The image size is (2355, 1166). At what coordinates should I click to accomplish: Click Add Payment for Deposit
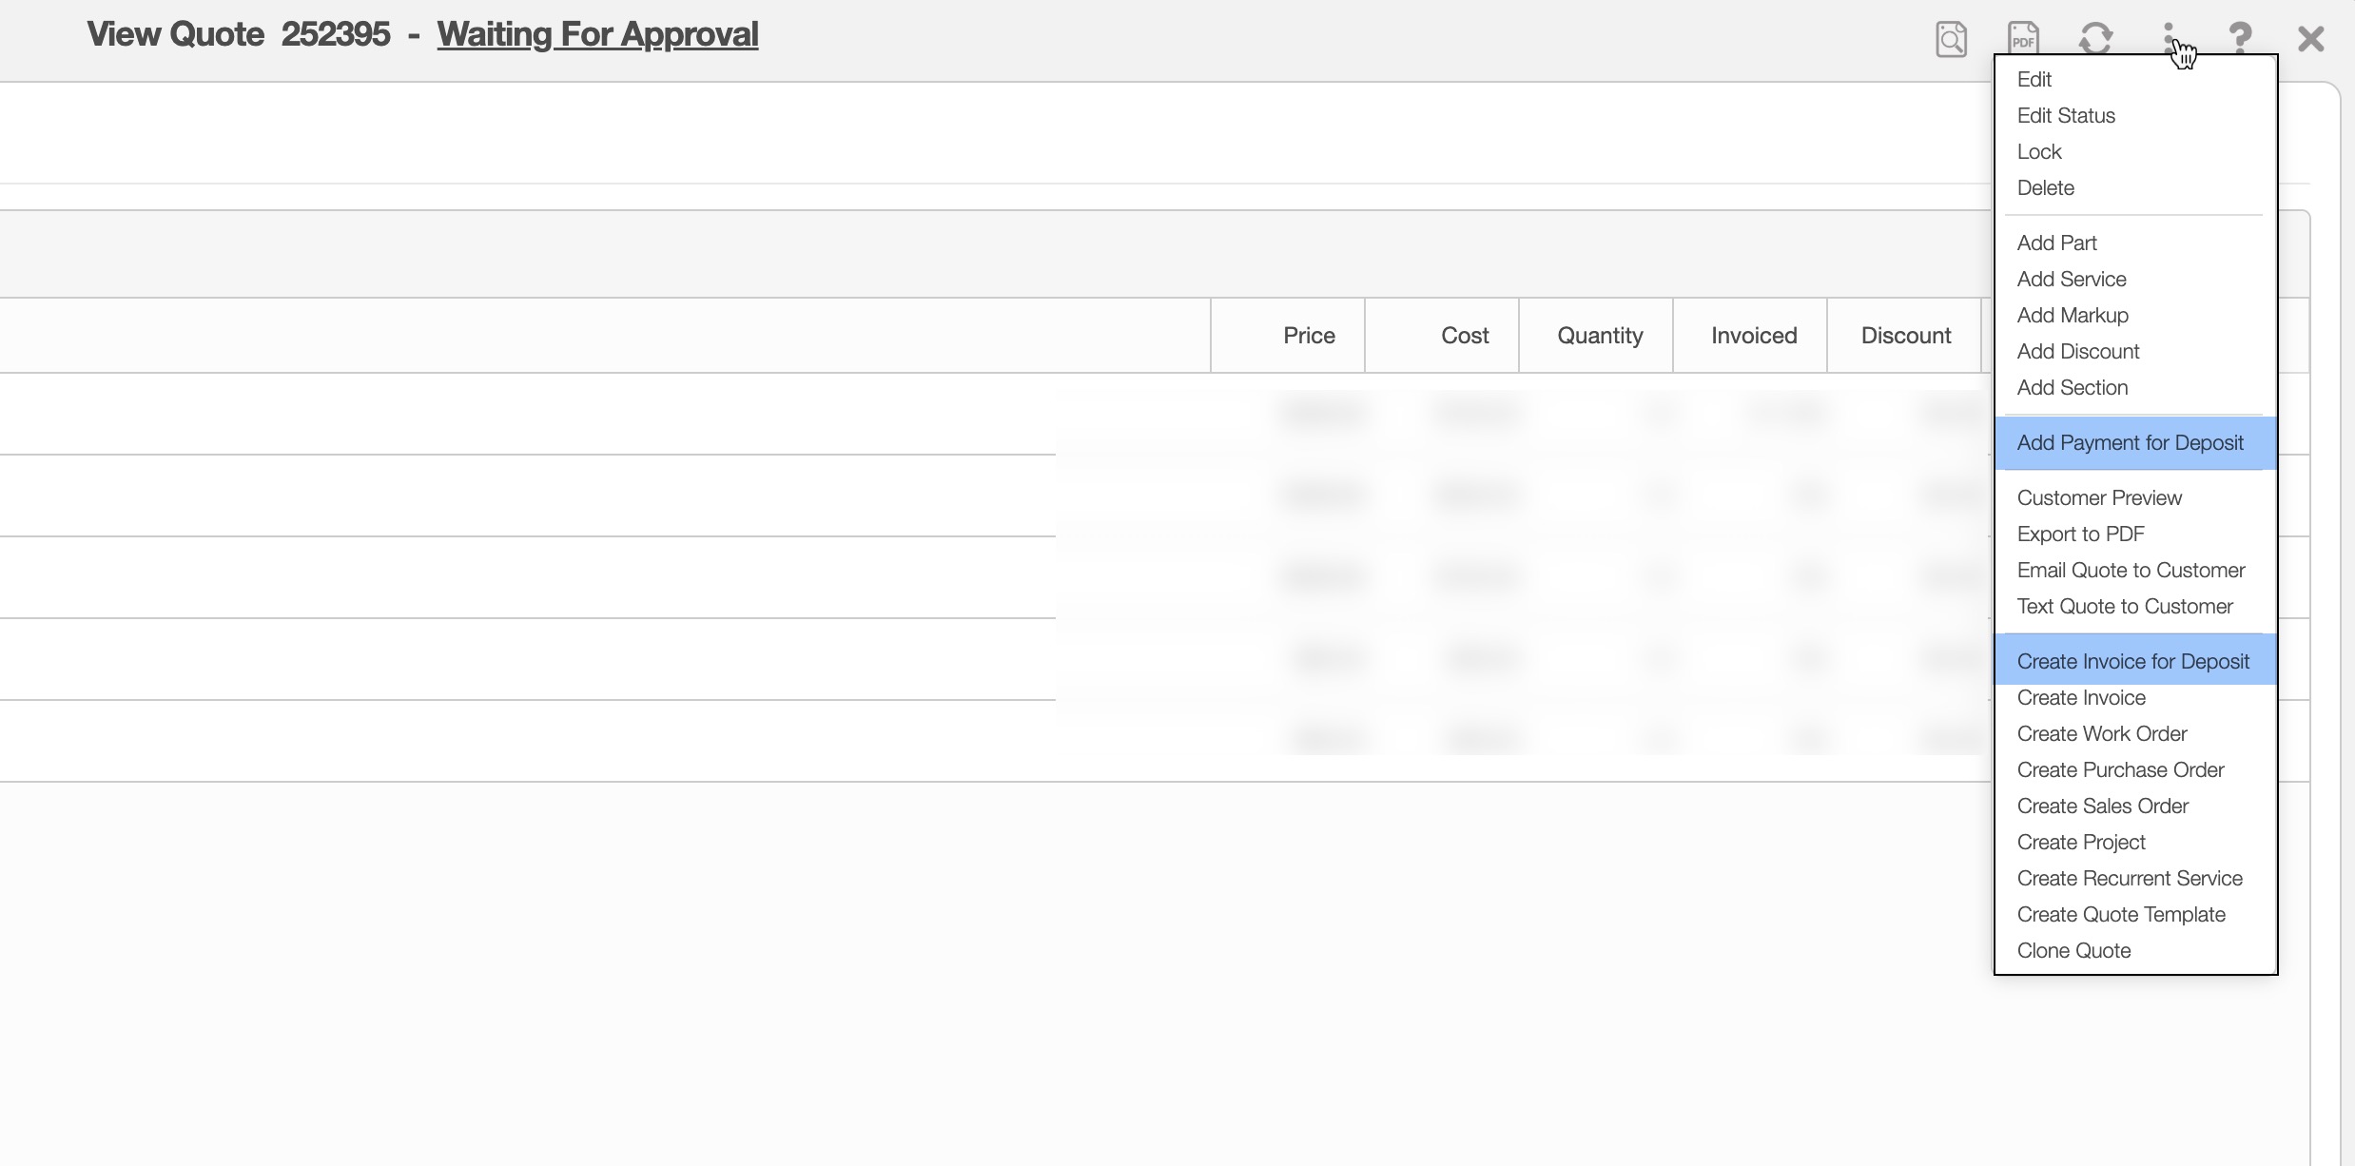pyautogui.click(x=2130, y=443)
